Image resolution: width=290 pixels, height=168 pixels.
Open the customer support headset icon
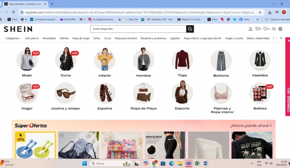tap(274, 29)
